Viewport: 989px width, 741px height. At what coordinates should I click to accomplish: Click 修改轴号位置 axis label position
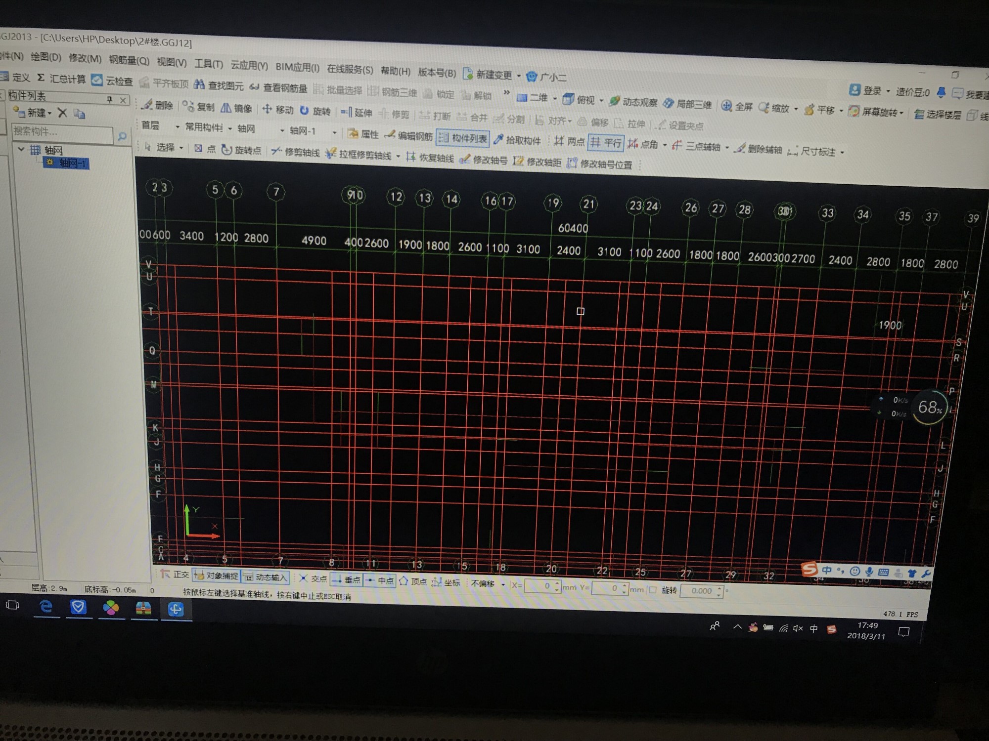[x=600, y=164]
